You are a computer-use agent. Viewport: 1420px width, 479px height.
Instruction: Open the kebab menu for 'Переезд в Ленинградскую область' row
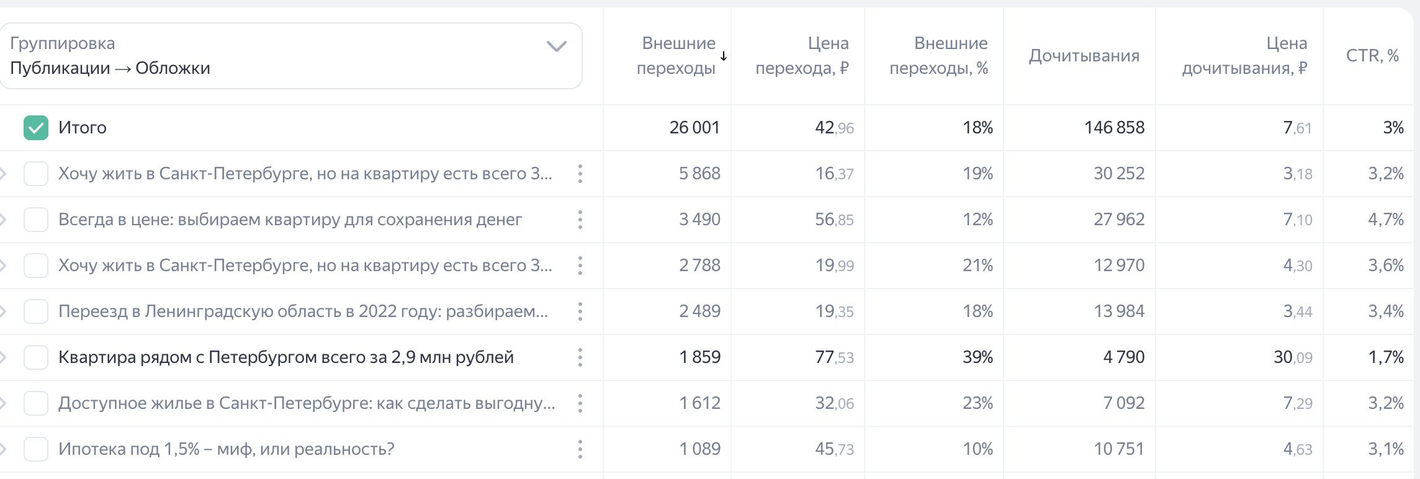[580, 311]
